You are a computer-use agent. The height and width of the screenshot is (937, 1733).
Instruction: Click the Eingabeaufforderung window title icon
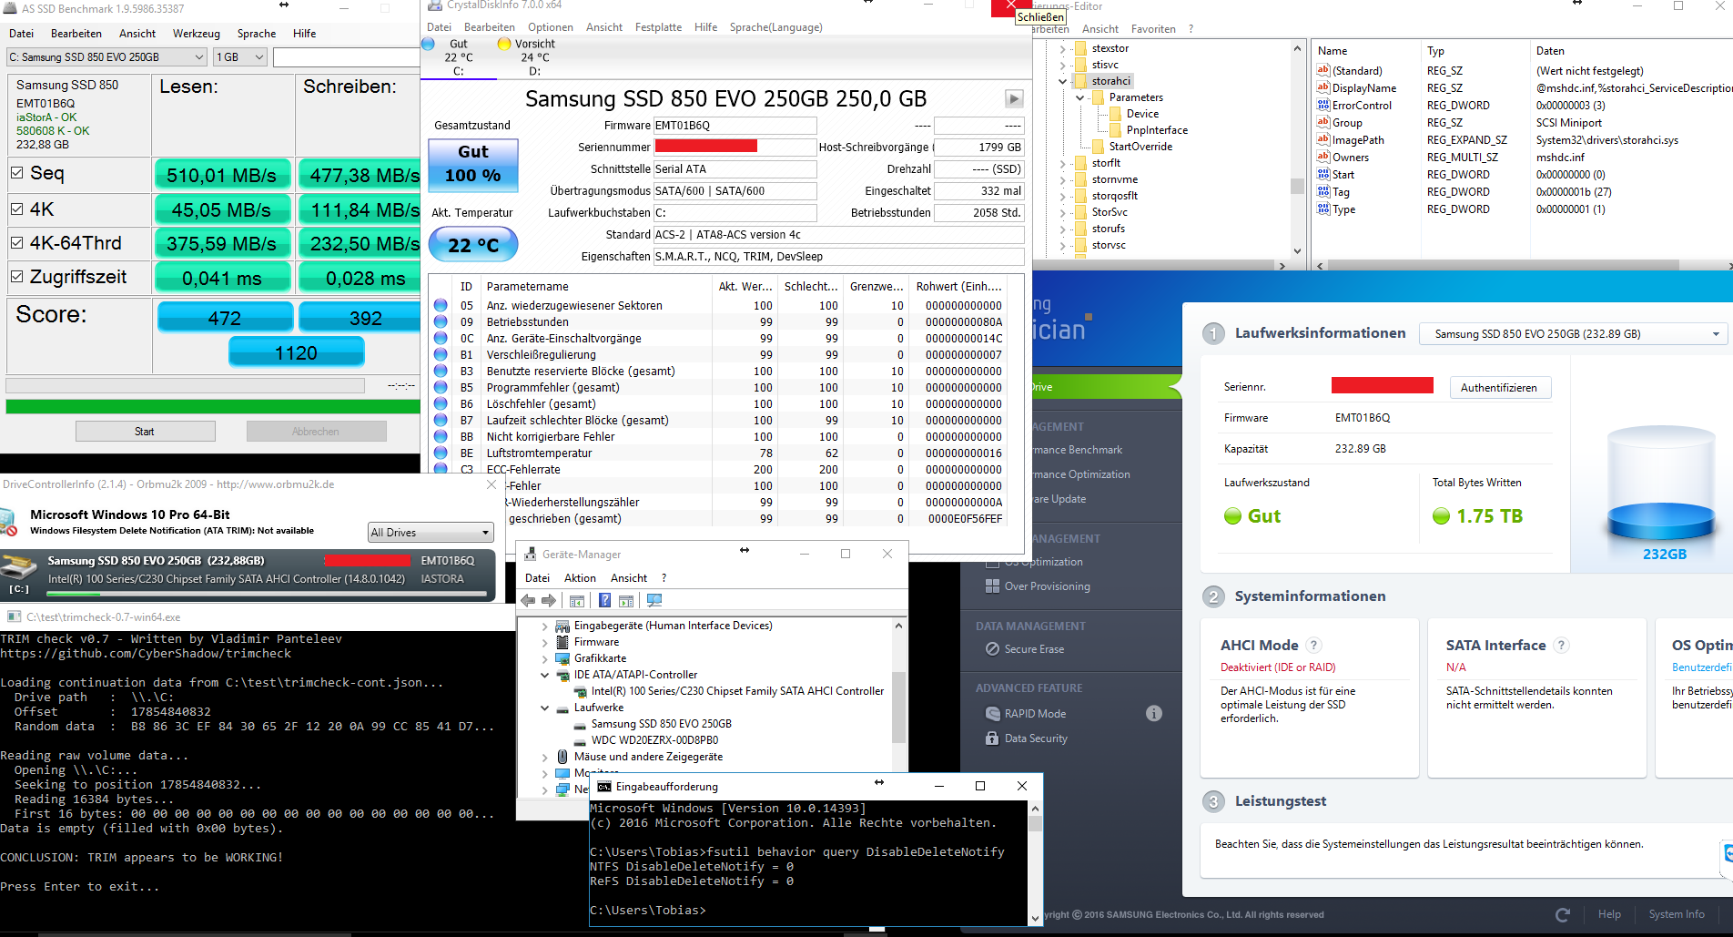pos(603,786)
